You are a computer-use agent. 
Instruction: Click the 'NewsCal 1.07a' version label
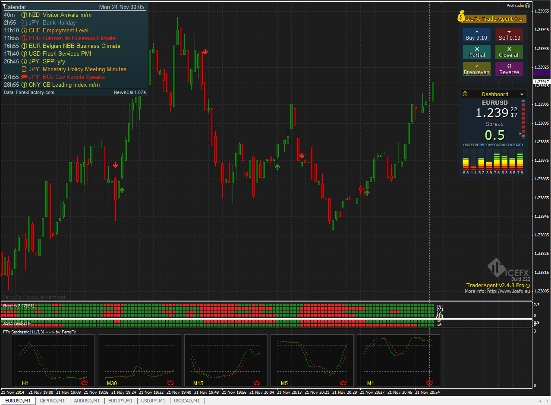tap(130, 92)
